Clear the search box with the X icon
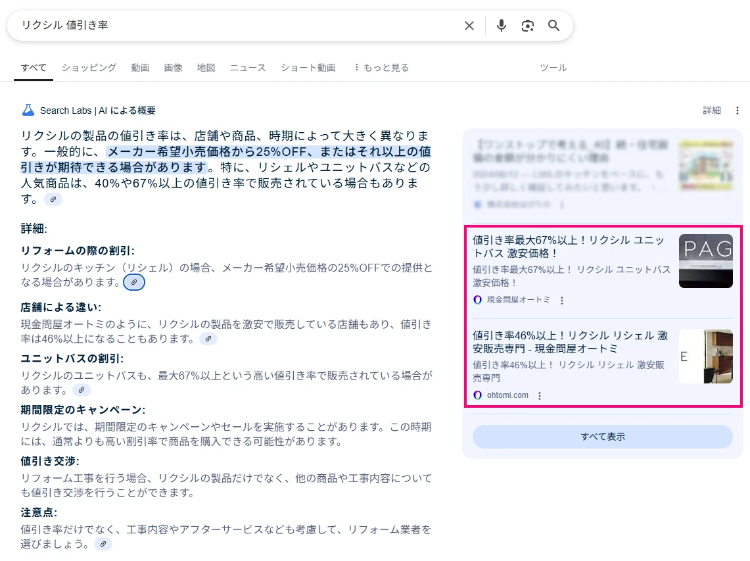The image size is (750, 561). tap(469, 26)
